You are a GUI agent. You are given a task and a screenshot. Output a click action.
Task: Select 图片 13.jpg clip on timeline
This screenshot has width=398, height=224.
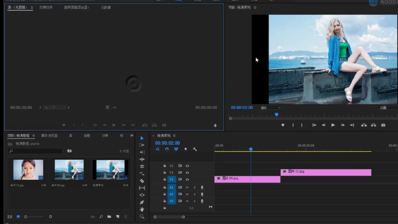pos(326,172)
